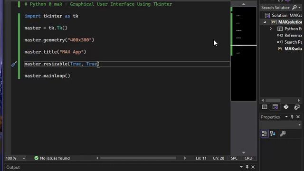Select the References node

tap(290, 35)
